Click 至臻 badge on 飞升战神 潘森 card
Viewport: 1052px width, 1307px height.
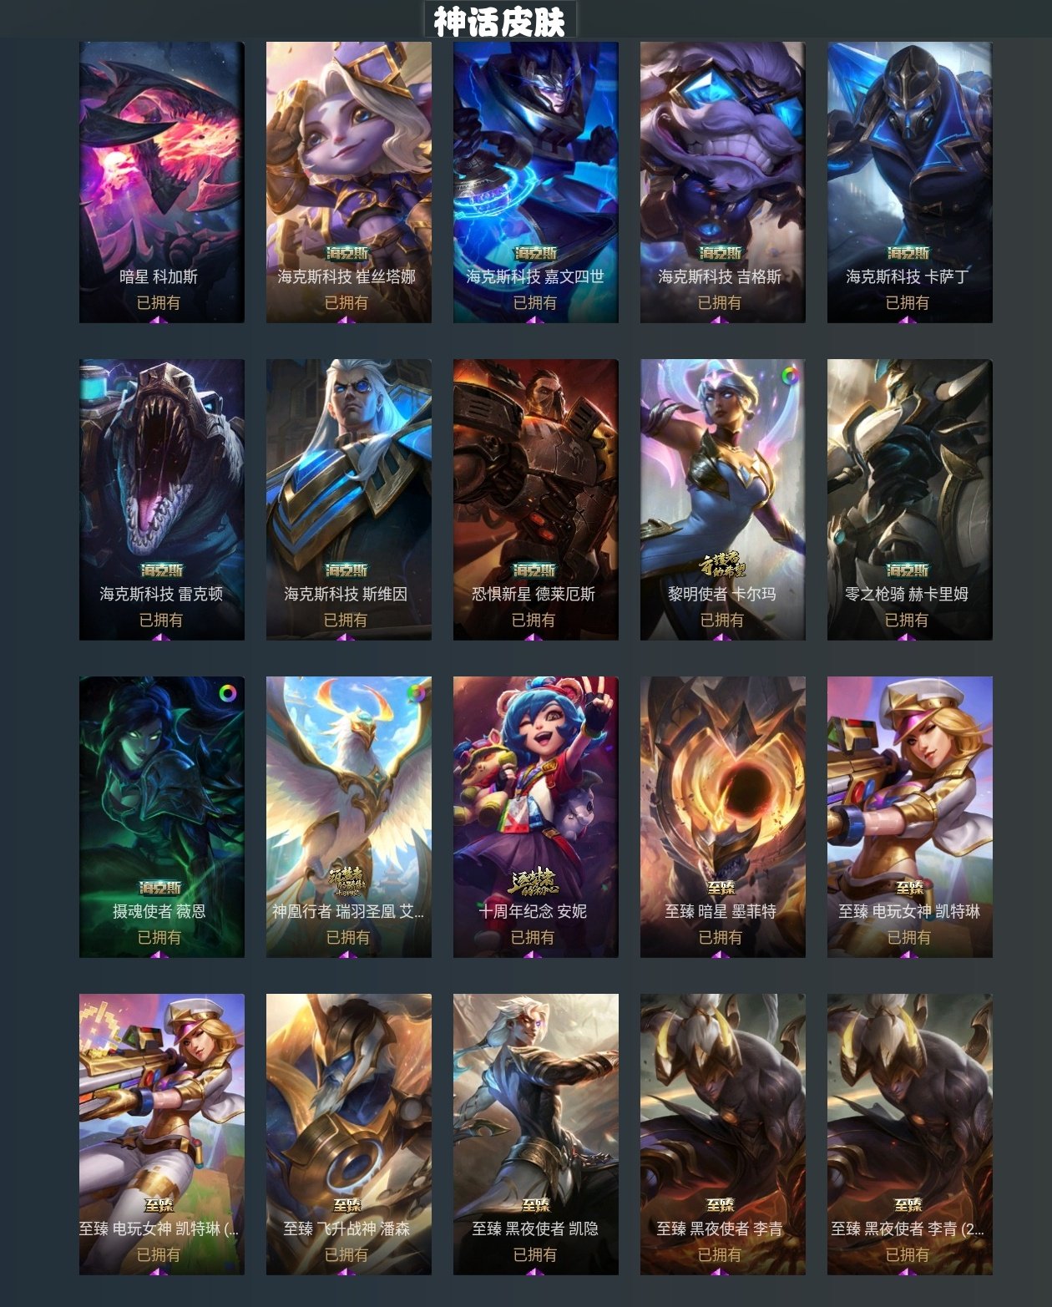347,1205
